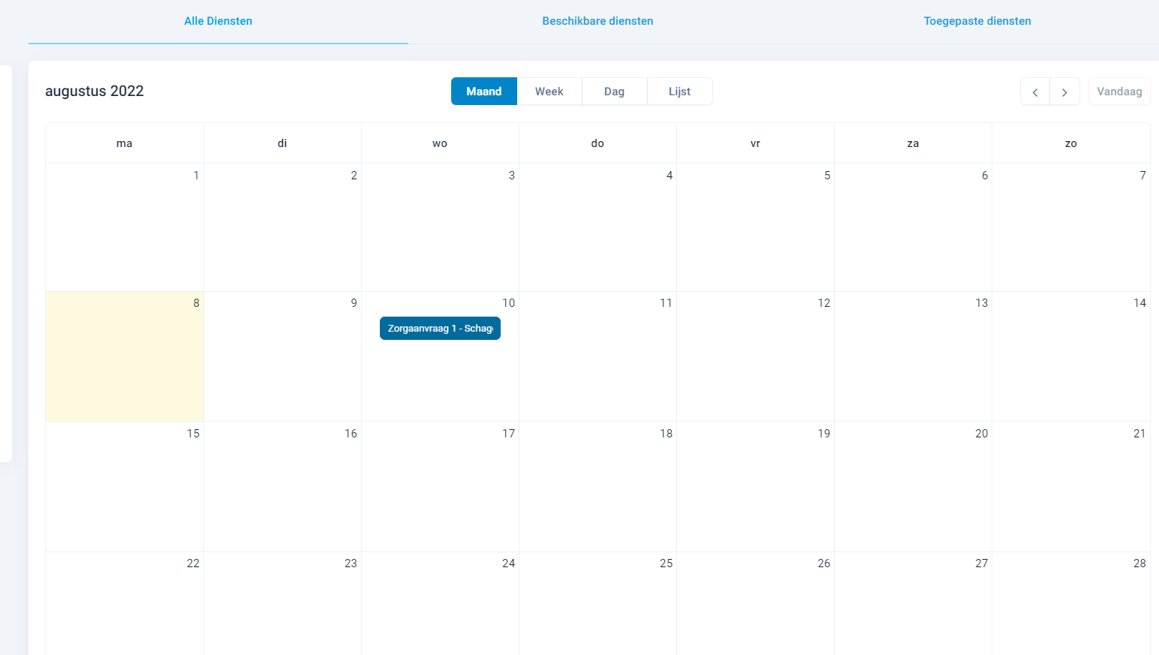Image resolution: width=1159 pixels, height=655 pixels.
Task: Click day number 10 in the calendar
Action: point(509,303)
